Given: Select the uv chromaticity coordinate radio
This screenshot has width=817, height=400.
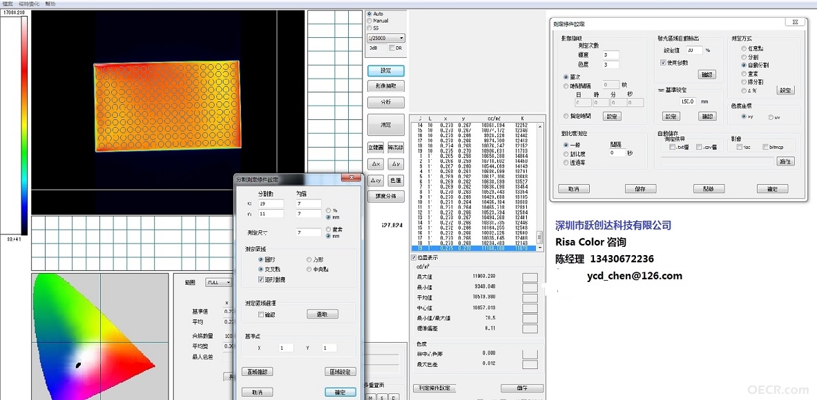Looking at the screenshot, I should (x=771, y=117).
